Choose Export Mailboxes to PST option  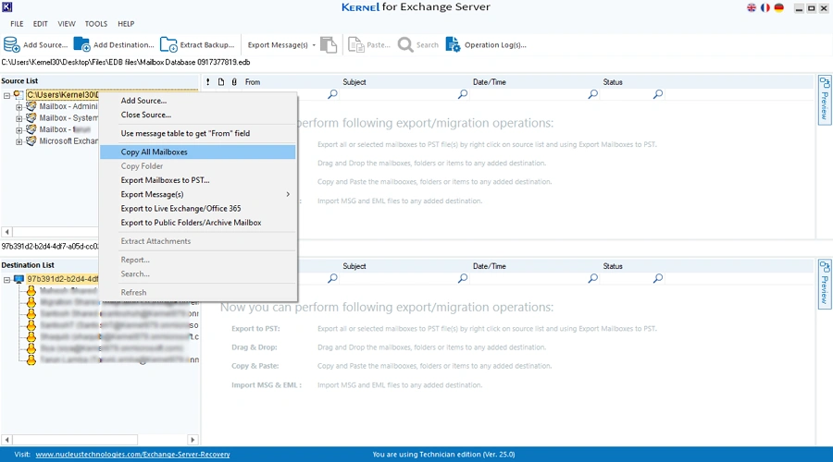point(165,180)
